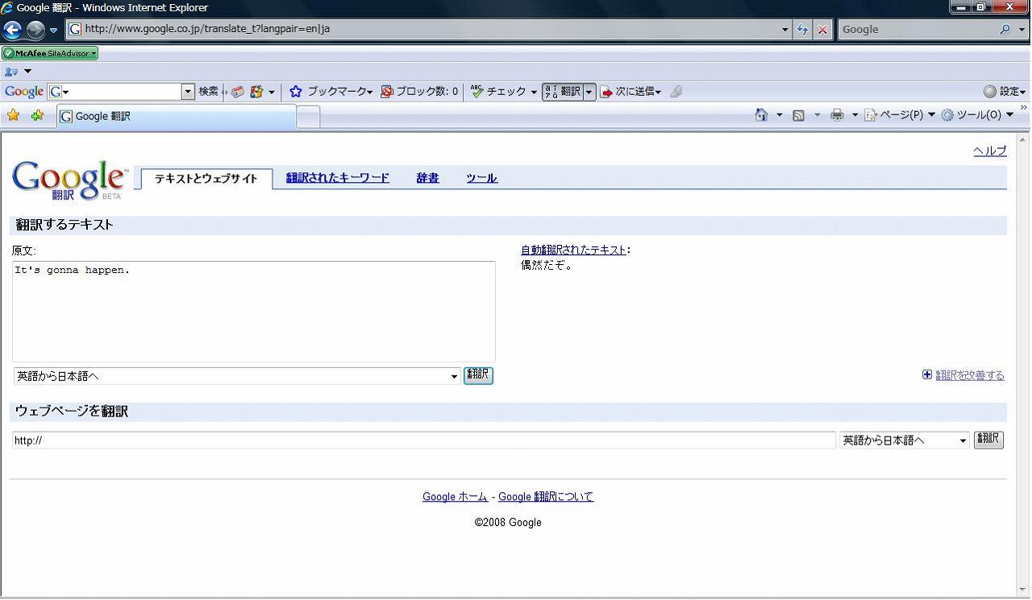Click the plus icon beside 翻訳を改善する
Screen dimensions: 1032x600
(x=927, y=374)
